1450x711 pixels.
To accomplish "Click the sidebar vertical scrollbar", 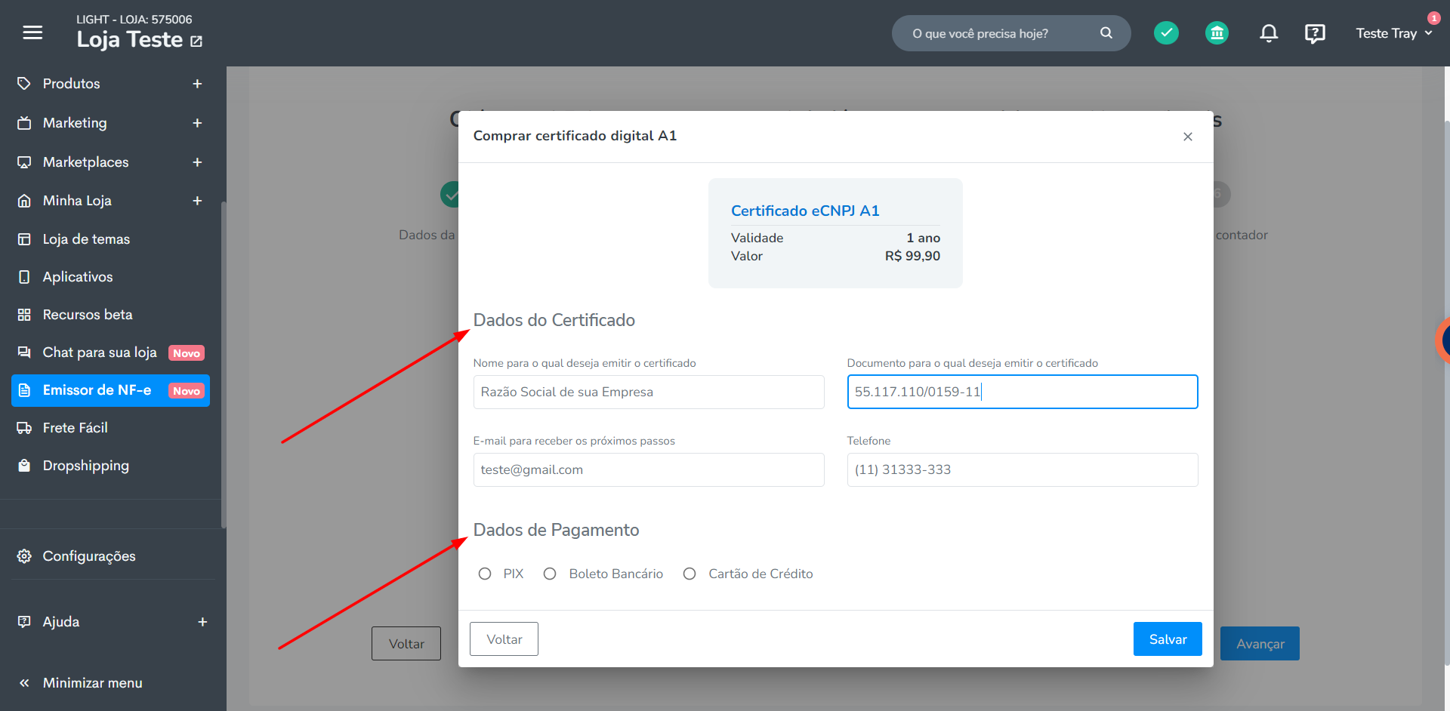I will pos(224,365).
